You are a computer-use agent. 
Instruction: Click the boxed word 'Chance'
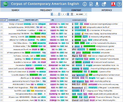pos(75,100)
